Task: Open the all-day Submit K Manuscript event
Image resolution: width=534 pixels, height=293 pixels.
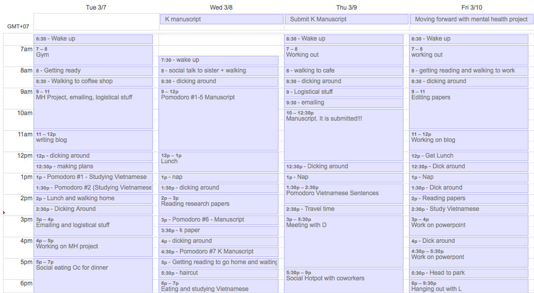Action: 347,19
